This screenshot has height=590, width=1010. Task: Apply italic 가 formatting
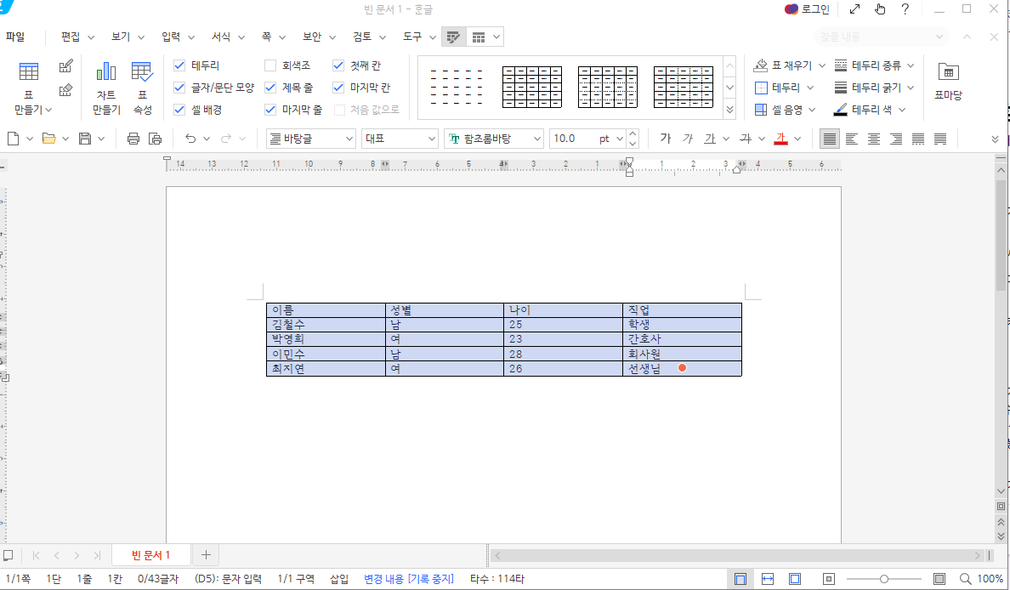point(688,139)
